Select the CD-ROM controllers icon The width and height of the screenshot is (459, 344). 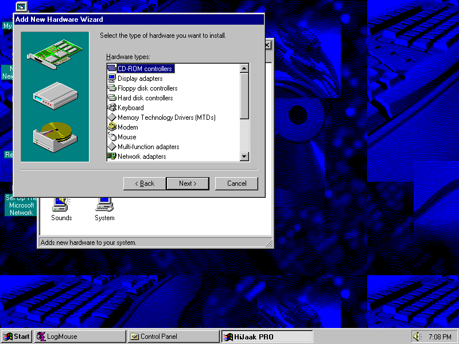(112, 69)
